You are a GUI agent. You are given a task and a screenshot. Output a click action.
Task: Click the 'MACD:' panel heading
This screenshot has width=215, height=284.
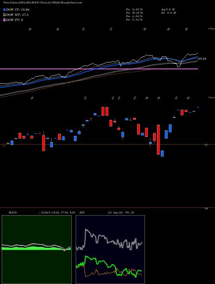pyautogui.click(x=12, y=213)
